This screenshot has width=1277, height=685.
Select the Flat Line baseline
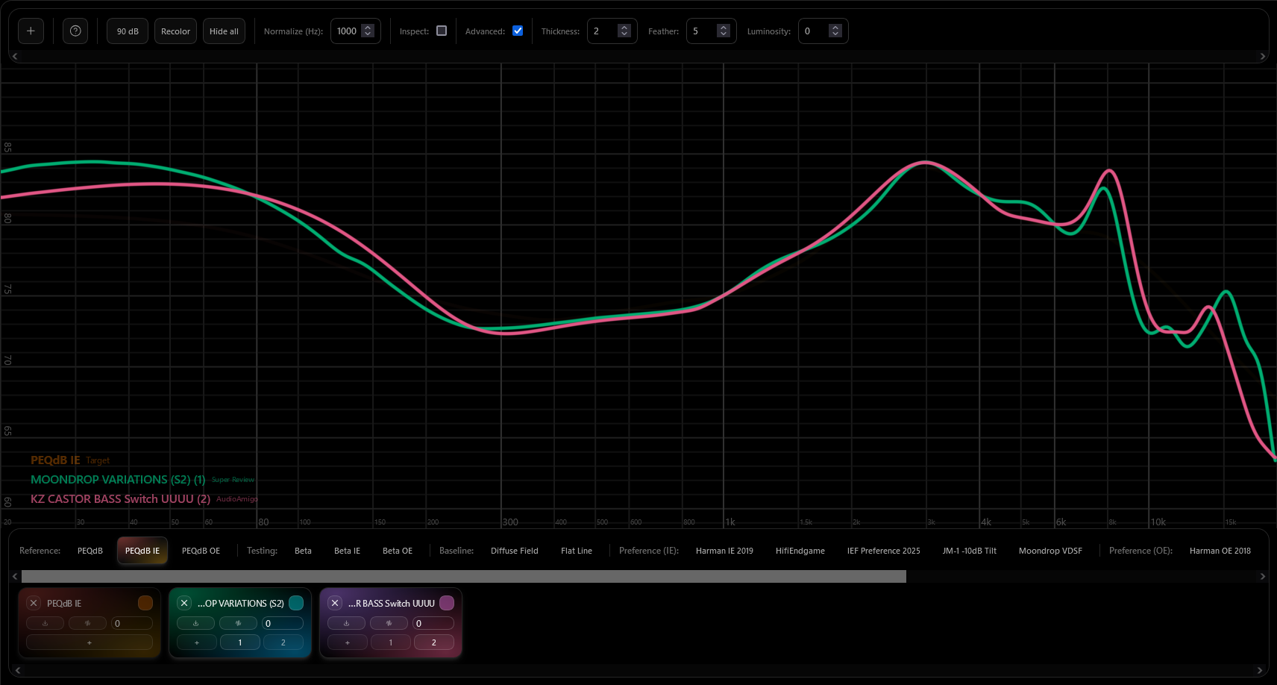pos(577,551)
